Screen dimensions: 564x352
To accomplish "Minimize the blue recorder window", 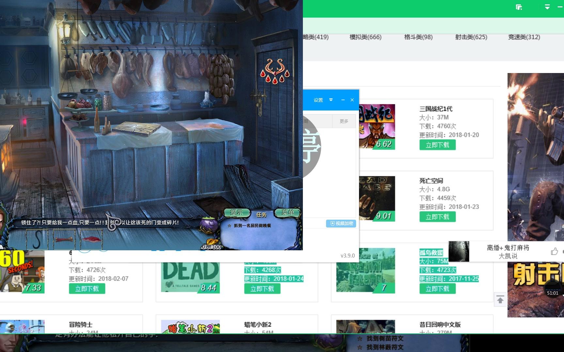I will 343,100.
